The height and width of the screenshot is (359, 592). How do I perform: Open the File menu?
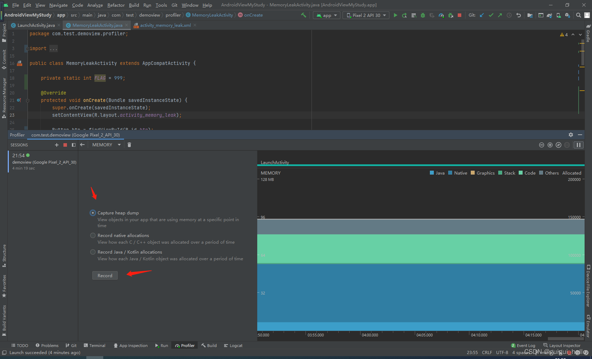(16, 5)
